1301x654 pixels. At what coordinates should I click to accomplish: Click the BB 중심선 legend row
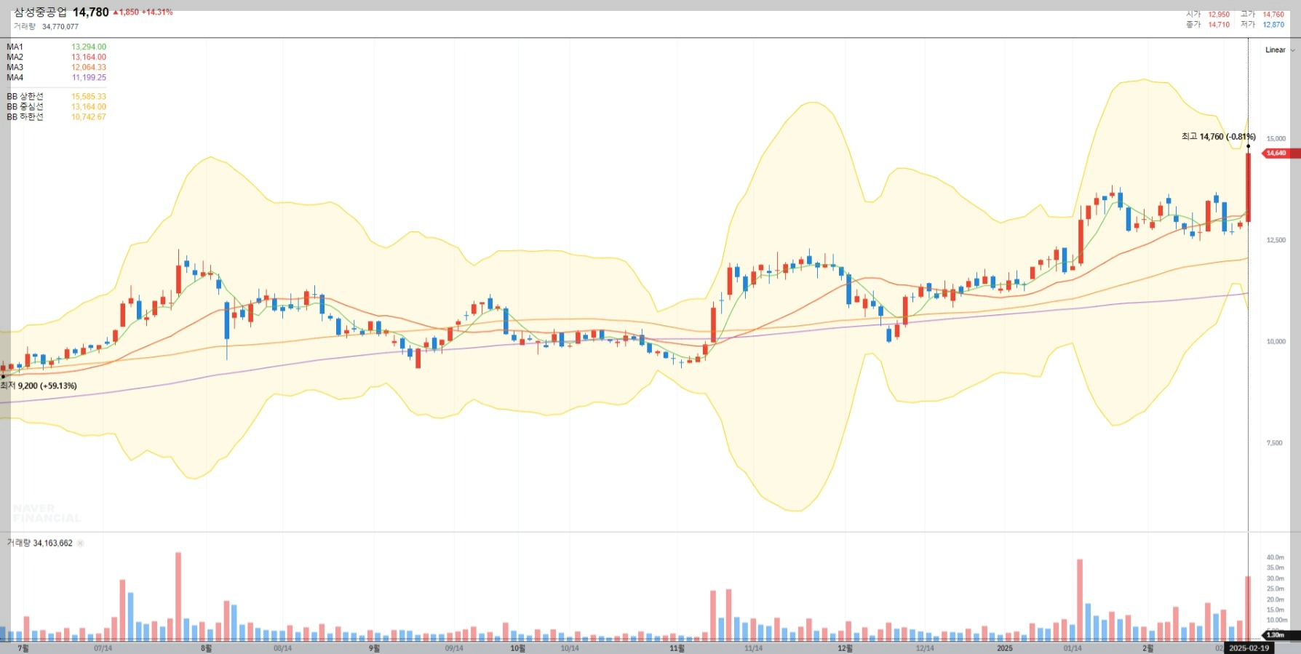(56, 107)
